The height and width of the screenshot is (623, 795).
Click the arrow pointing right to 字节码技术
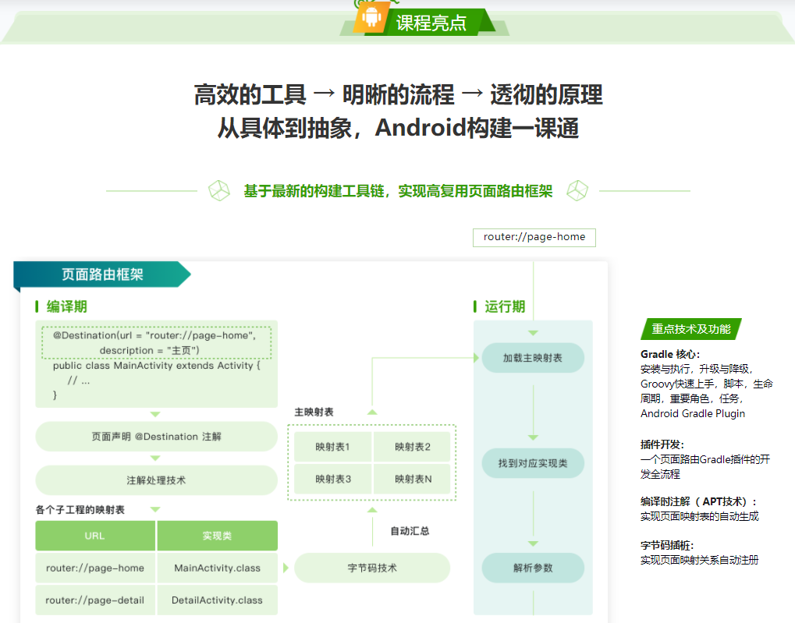tap(285, 568)
